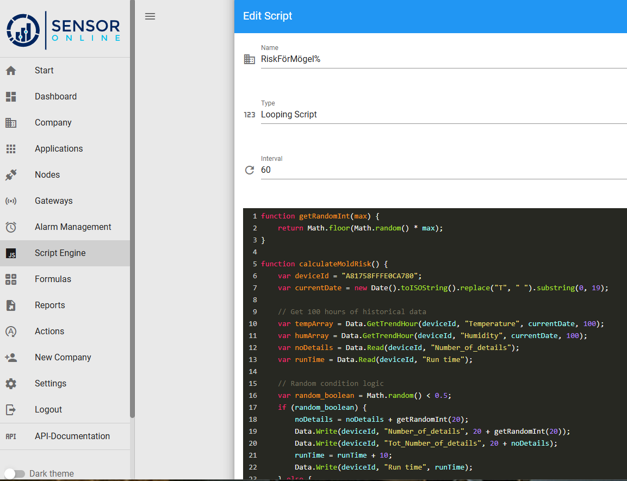Open the API-Documentation link
Image resolution: width=627 pixels, height=481 pixels.
pyautogui.click(x=72, y=436)
